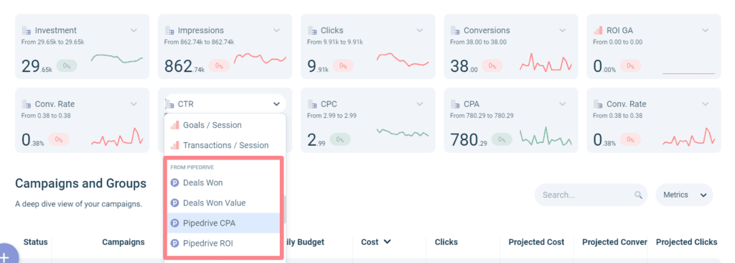Open the Clicks card dropdown chevron

pyautogui.click(x=419, y=30)
